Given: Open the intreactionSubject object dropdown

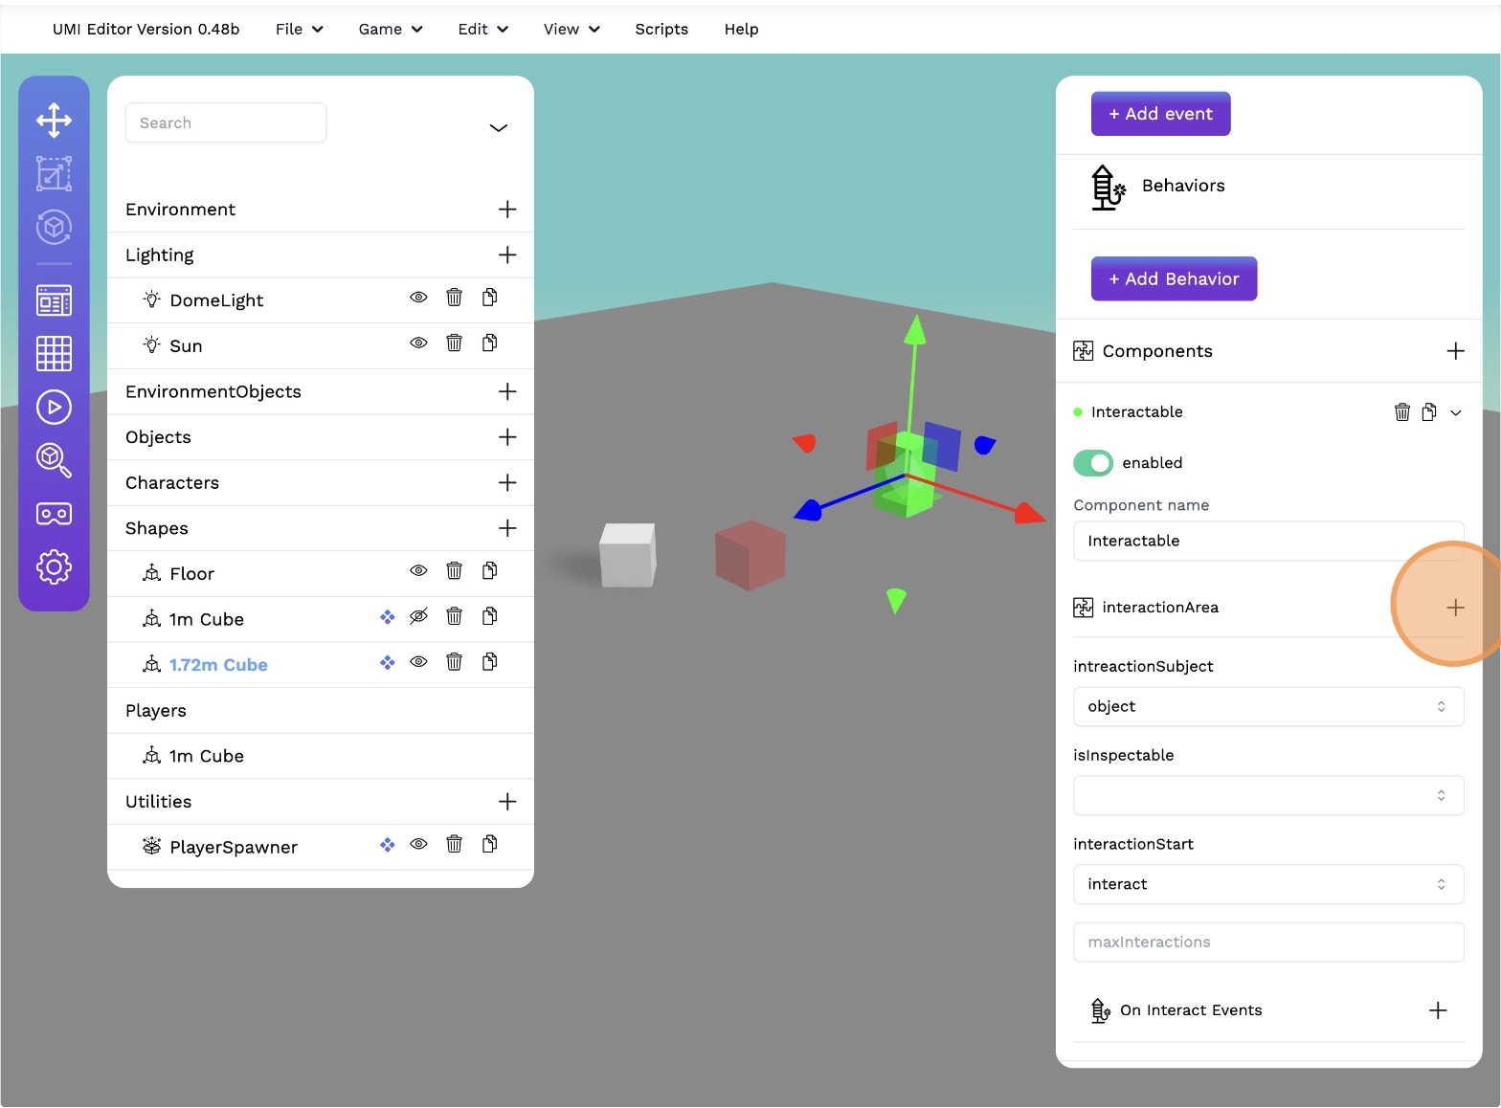Looking at the screenshot, I should [1267, 707].
